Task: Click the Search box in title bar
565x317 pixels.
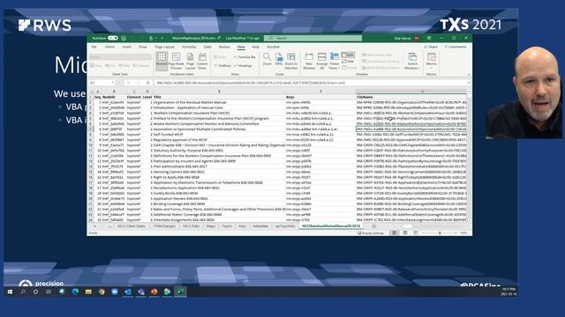Action: click(x=313, y=38)
